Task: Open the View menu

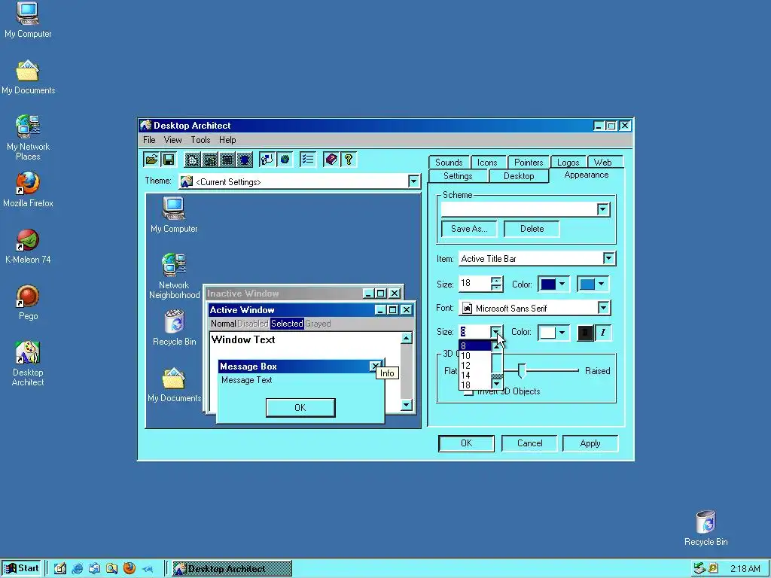Action: 172,139
